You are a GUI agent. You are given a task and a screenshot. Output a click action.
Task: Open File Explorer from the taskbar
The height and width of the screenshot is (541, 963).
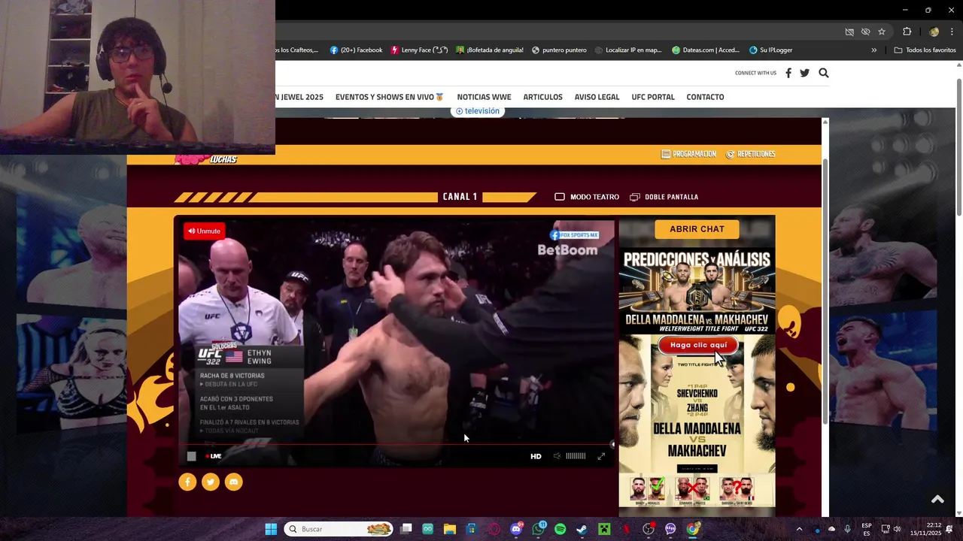(x=450, y=529)
